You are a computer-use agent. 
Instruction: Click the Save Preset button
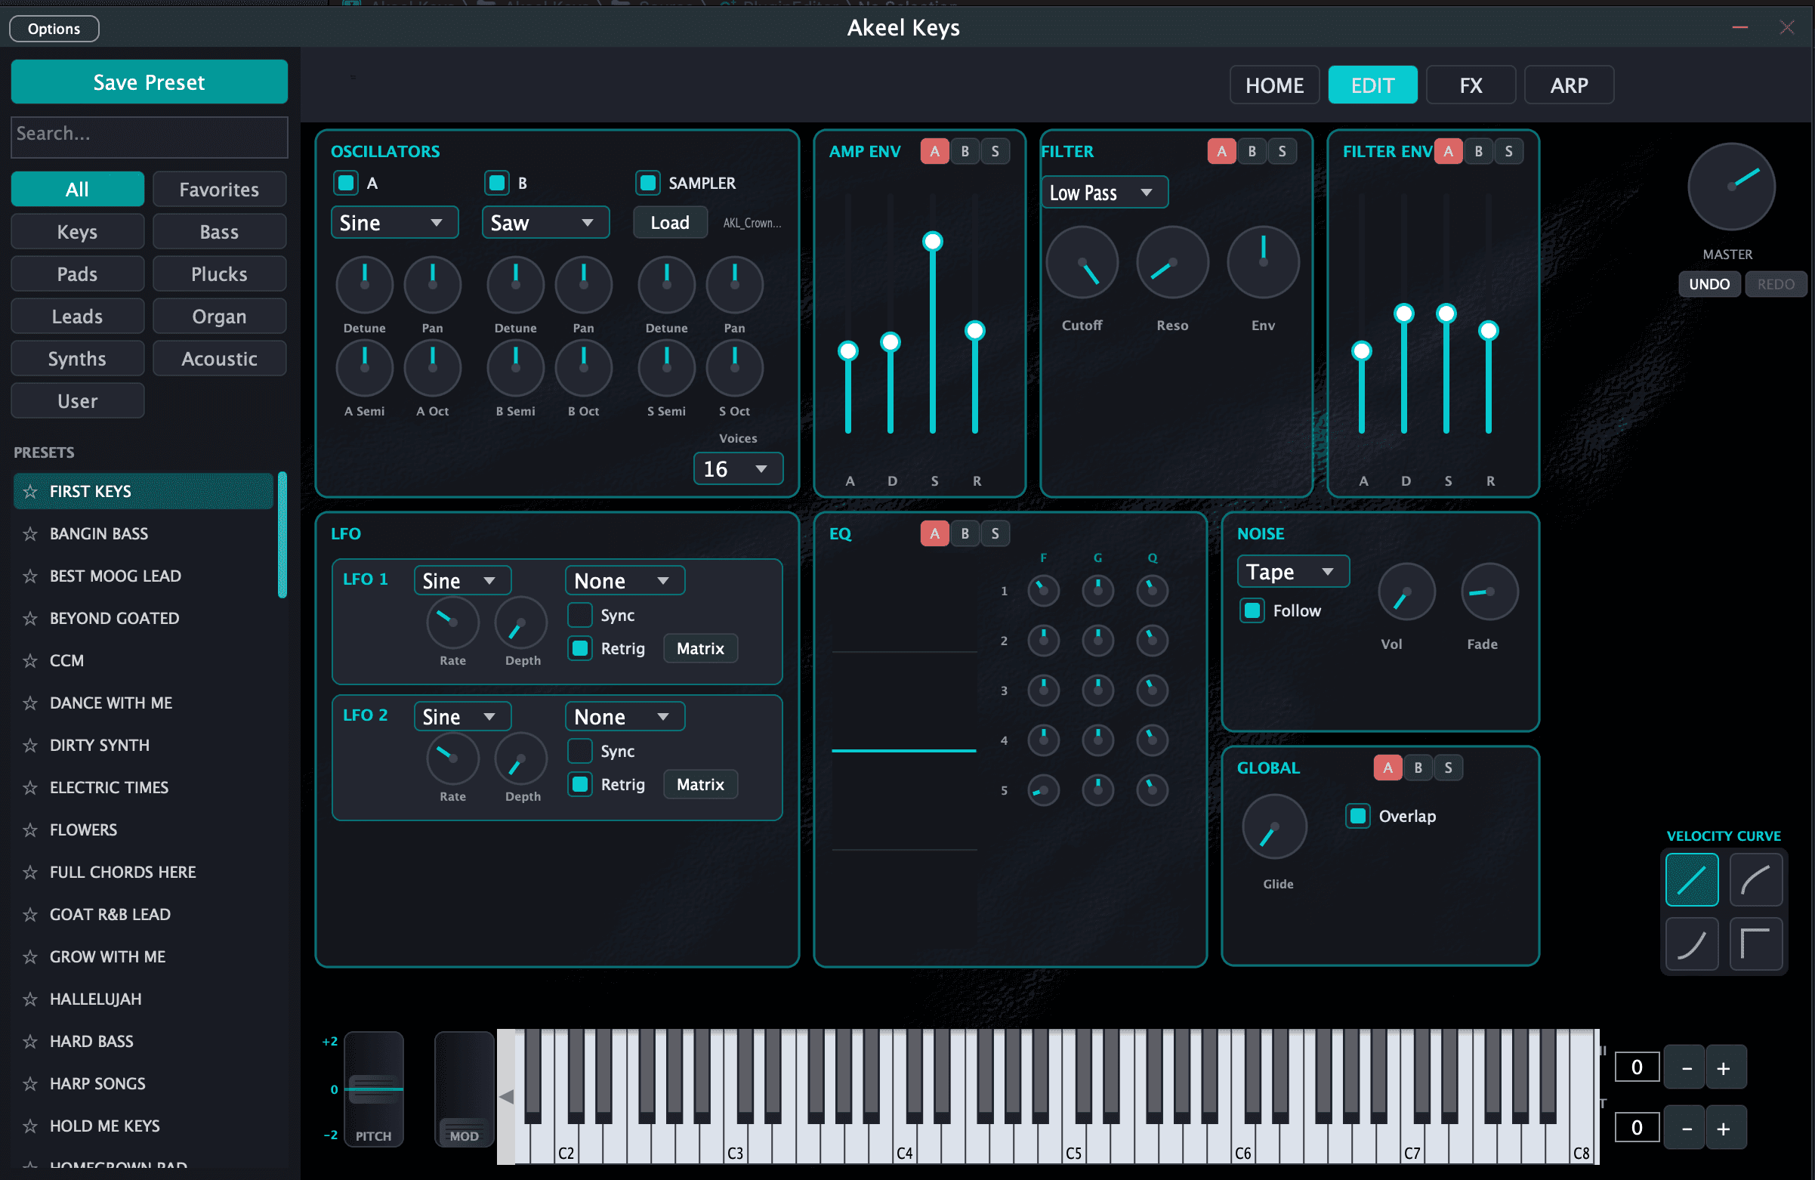(x=150, y=82)
